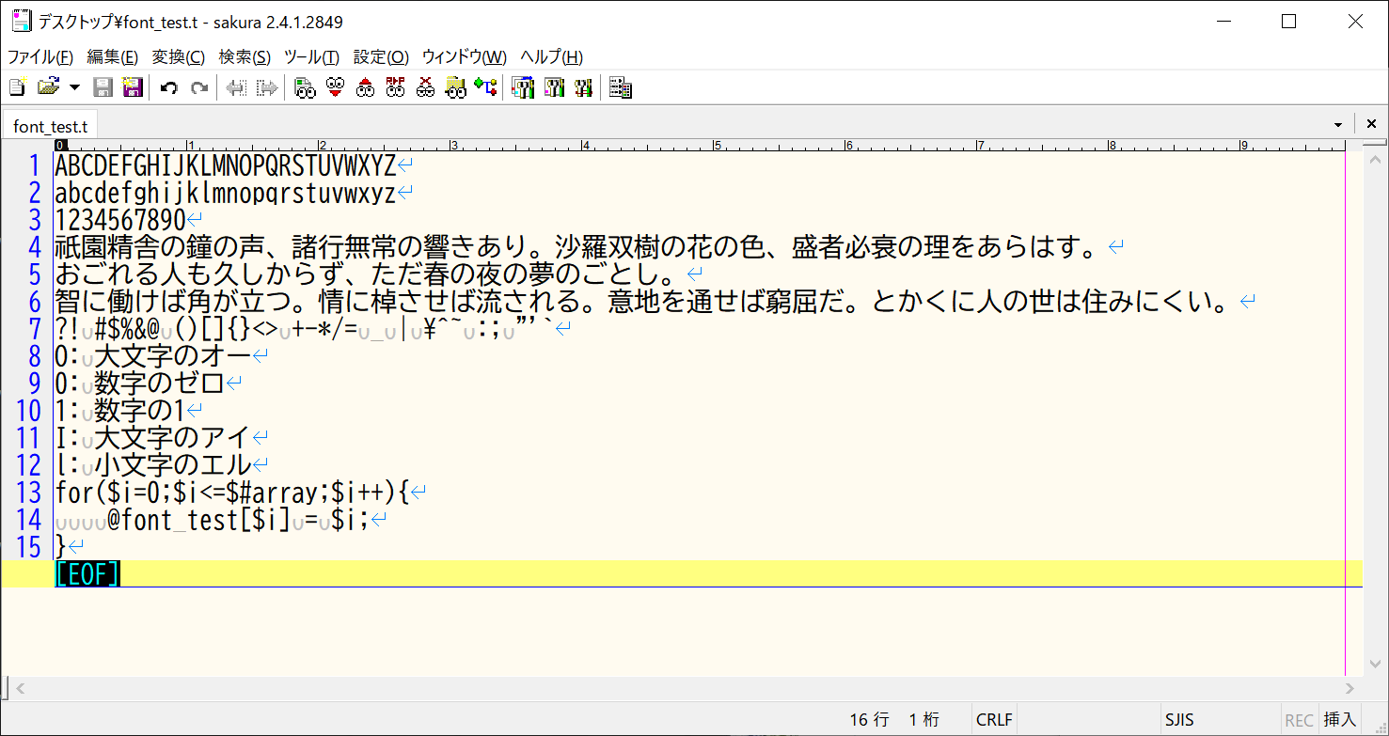This screenshot has height=736, width=1389.
Task: Click the text 大文字のオー
Action: (x=173, y=357)
